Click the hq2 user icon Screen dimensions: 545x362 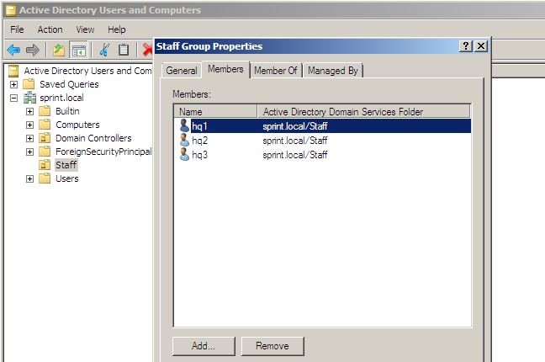point(184,140)
